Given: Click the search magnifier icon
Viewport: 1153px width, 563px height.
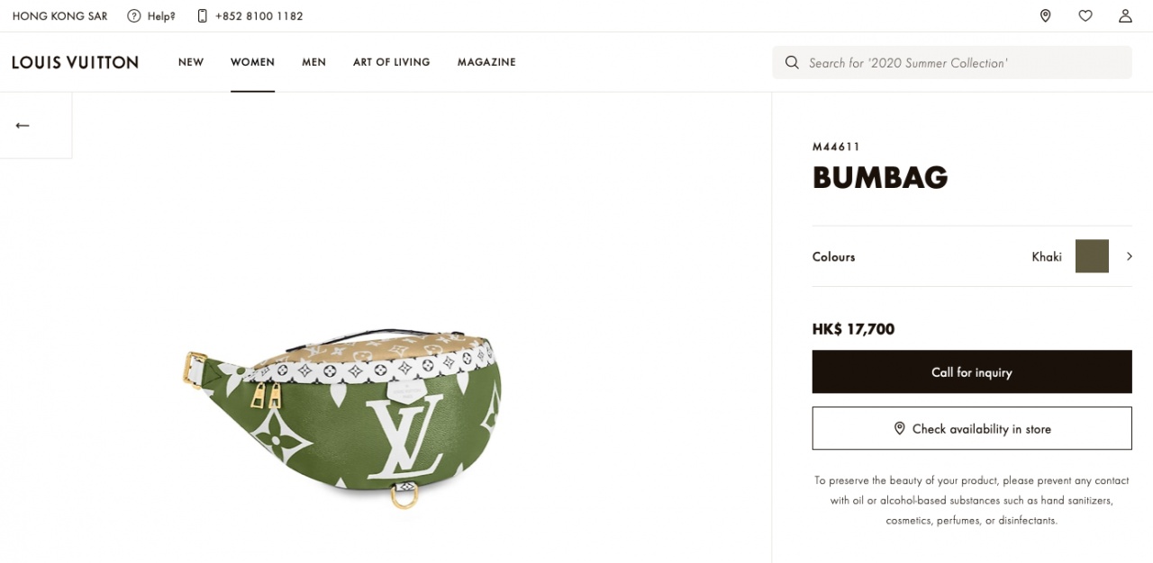Looking at the screenshot, I should pyautogui.click(x=792, y=62).
